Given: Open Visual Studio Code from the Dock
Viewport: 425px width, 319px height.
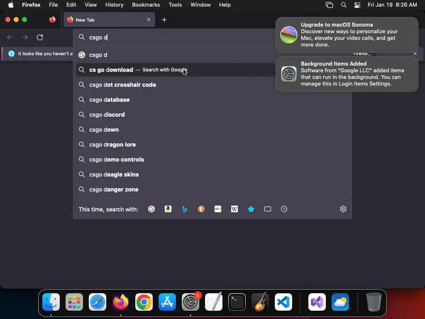Looking at the screenshot, I should pos(283,302).
